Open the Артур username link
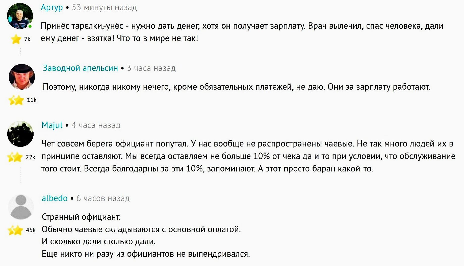The height and width of the screenshot is (266, 464). [x=52, y=8]
